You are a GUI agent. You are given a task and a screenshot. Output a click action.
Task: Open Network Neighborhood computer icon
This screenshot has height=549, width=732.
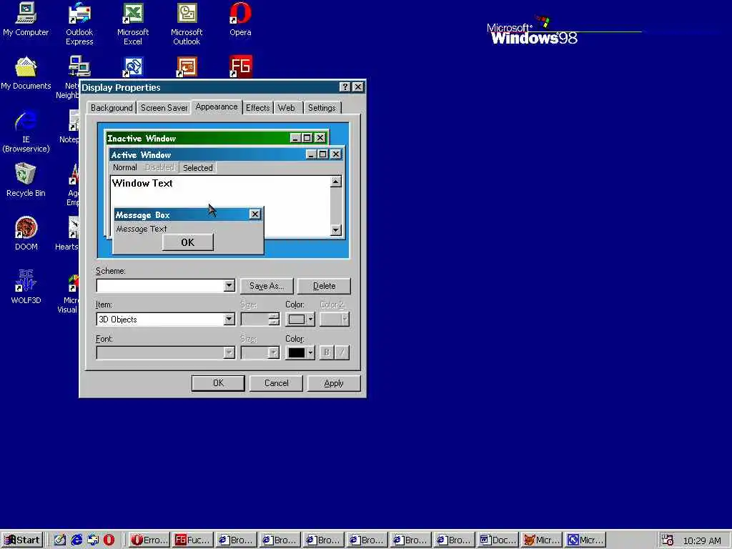[79, 66]
